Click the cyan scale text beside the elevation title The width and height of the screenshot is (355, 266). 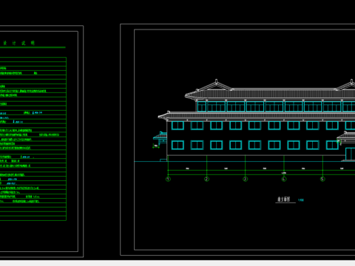coord(301,200)
